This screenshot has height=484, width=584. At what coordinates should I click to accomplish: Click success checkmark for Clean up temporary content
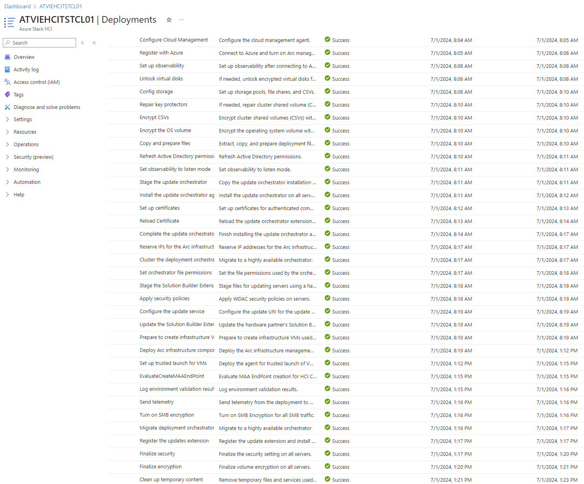click(x=327, y=479)
